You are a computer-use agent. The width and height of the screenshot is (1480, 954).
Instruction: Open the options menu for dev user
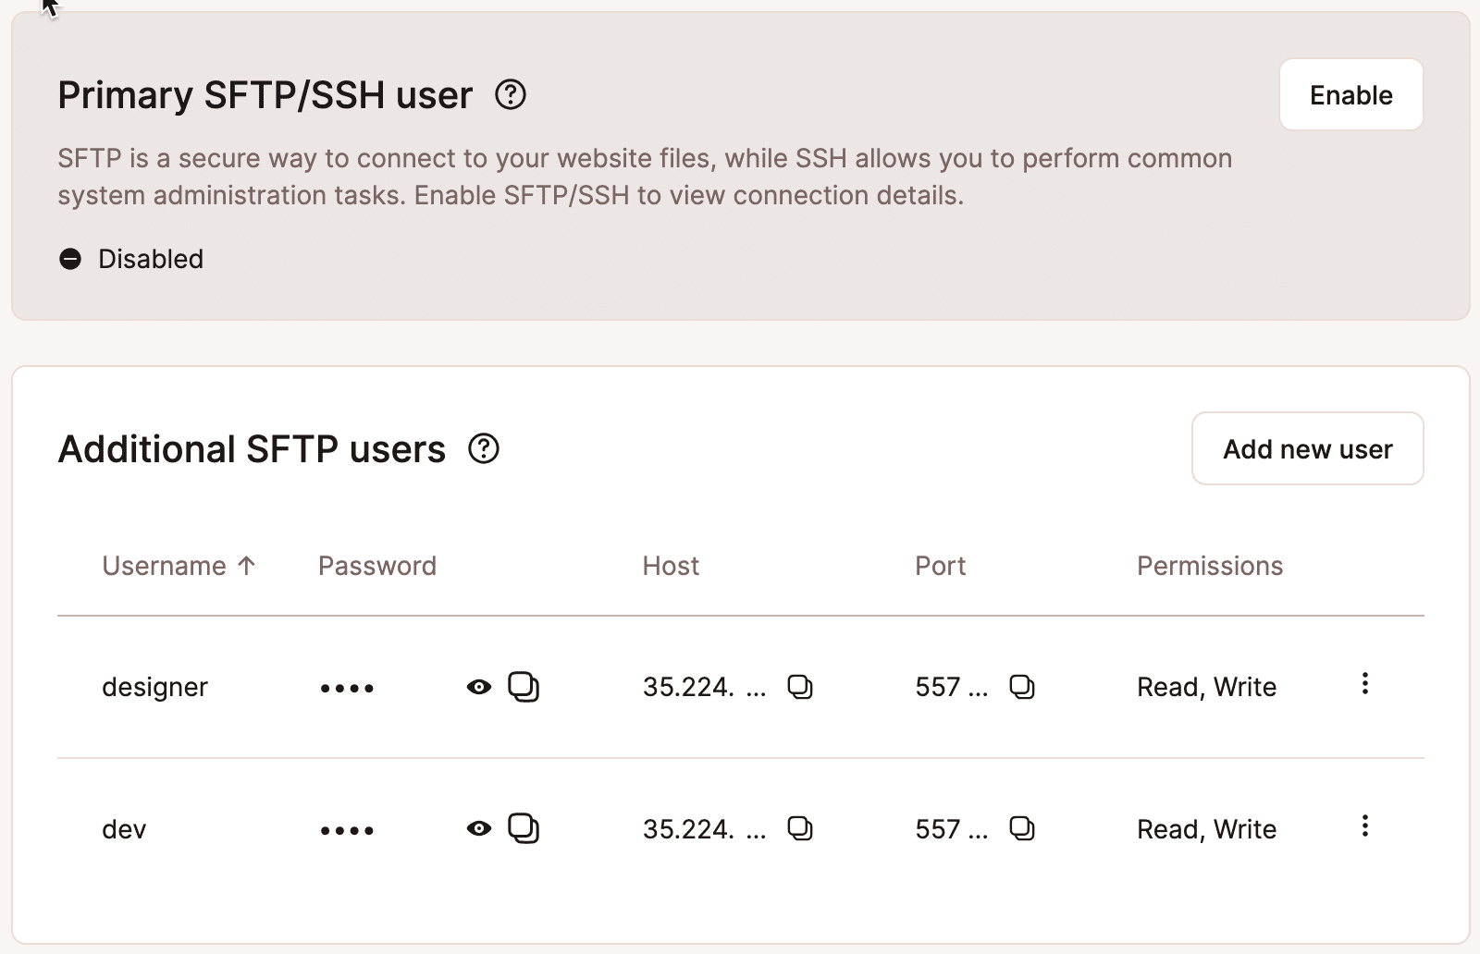click(x=1364, y=827)
